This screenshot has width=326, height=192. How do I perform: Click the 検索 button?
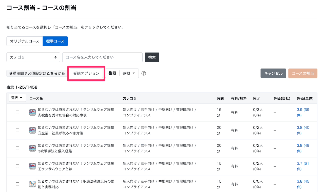[152, 57]
